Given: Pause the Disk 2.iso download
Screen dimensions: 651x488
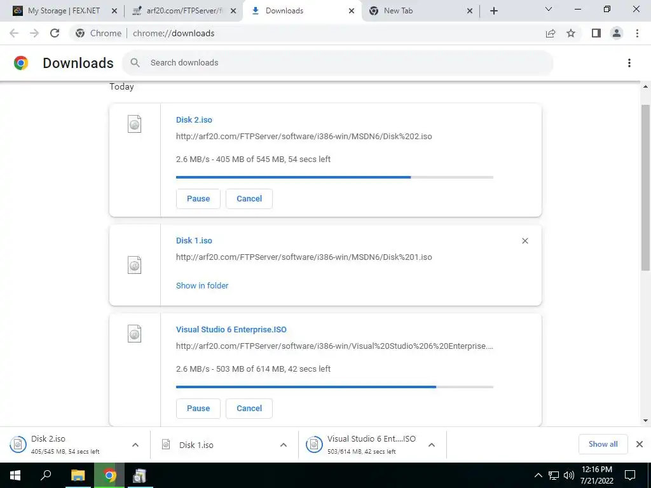Looking at the screenshot, I should pyautogui.click(x=198, y=199).
